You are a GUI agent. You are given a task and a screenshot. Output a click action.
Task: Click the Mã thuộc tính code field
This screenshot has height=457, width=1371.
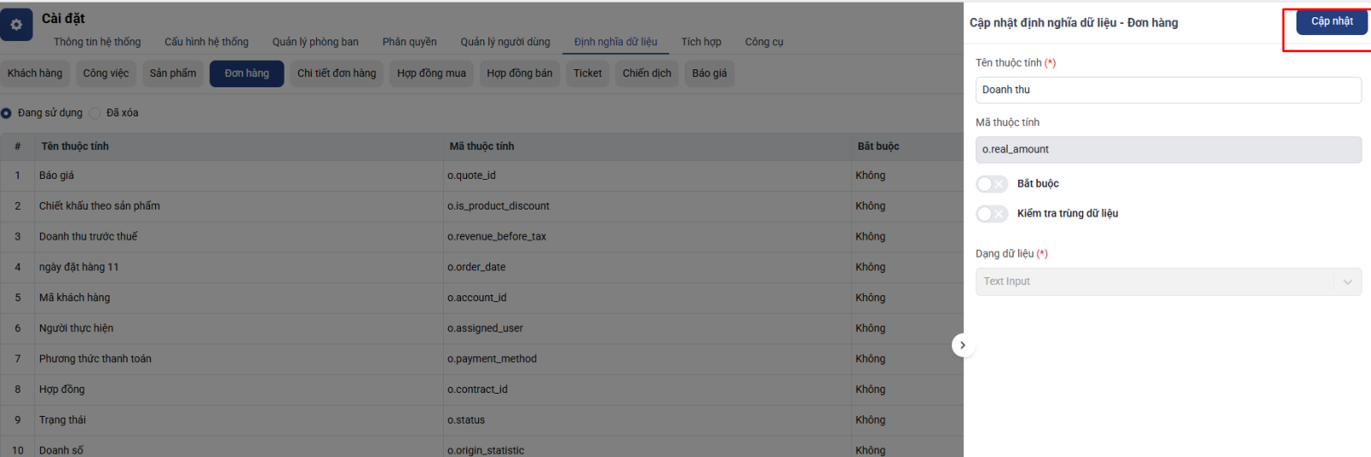1167,150
